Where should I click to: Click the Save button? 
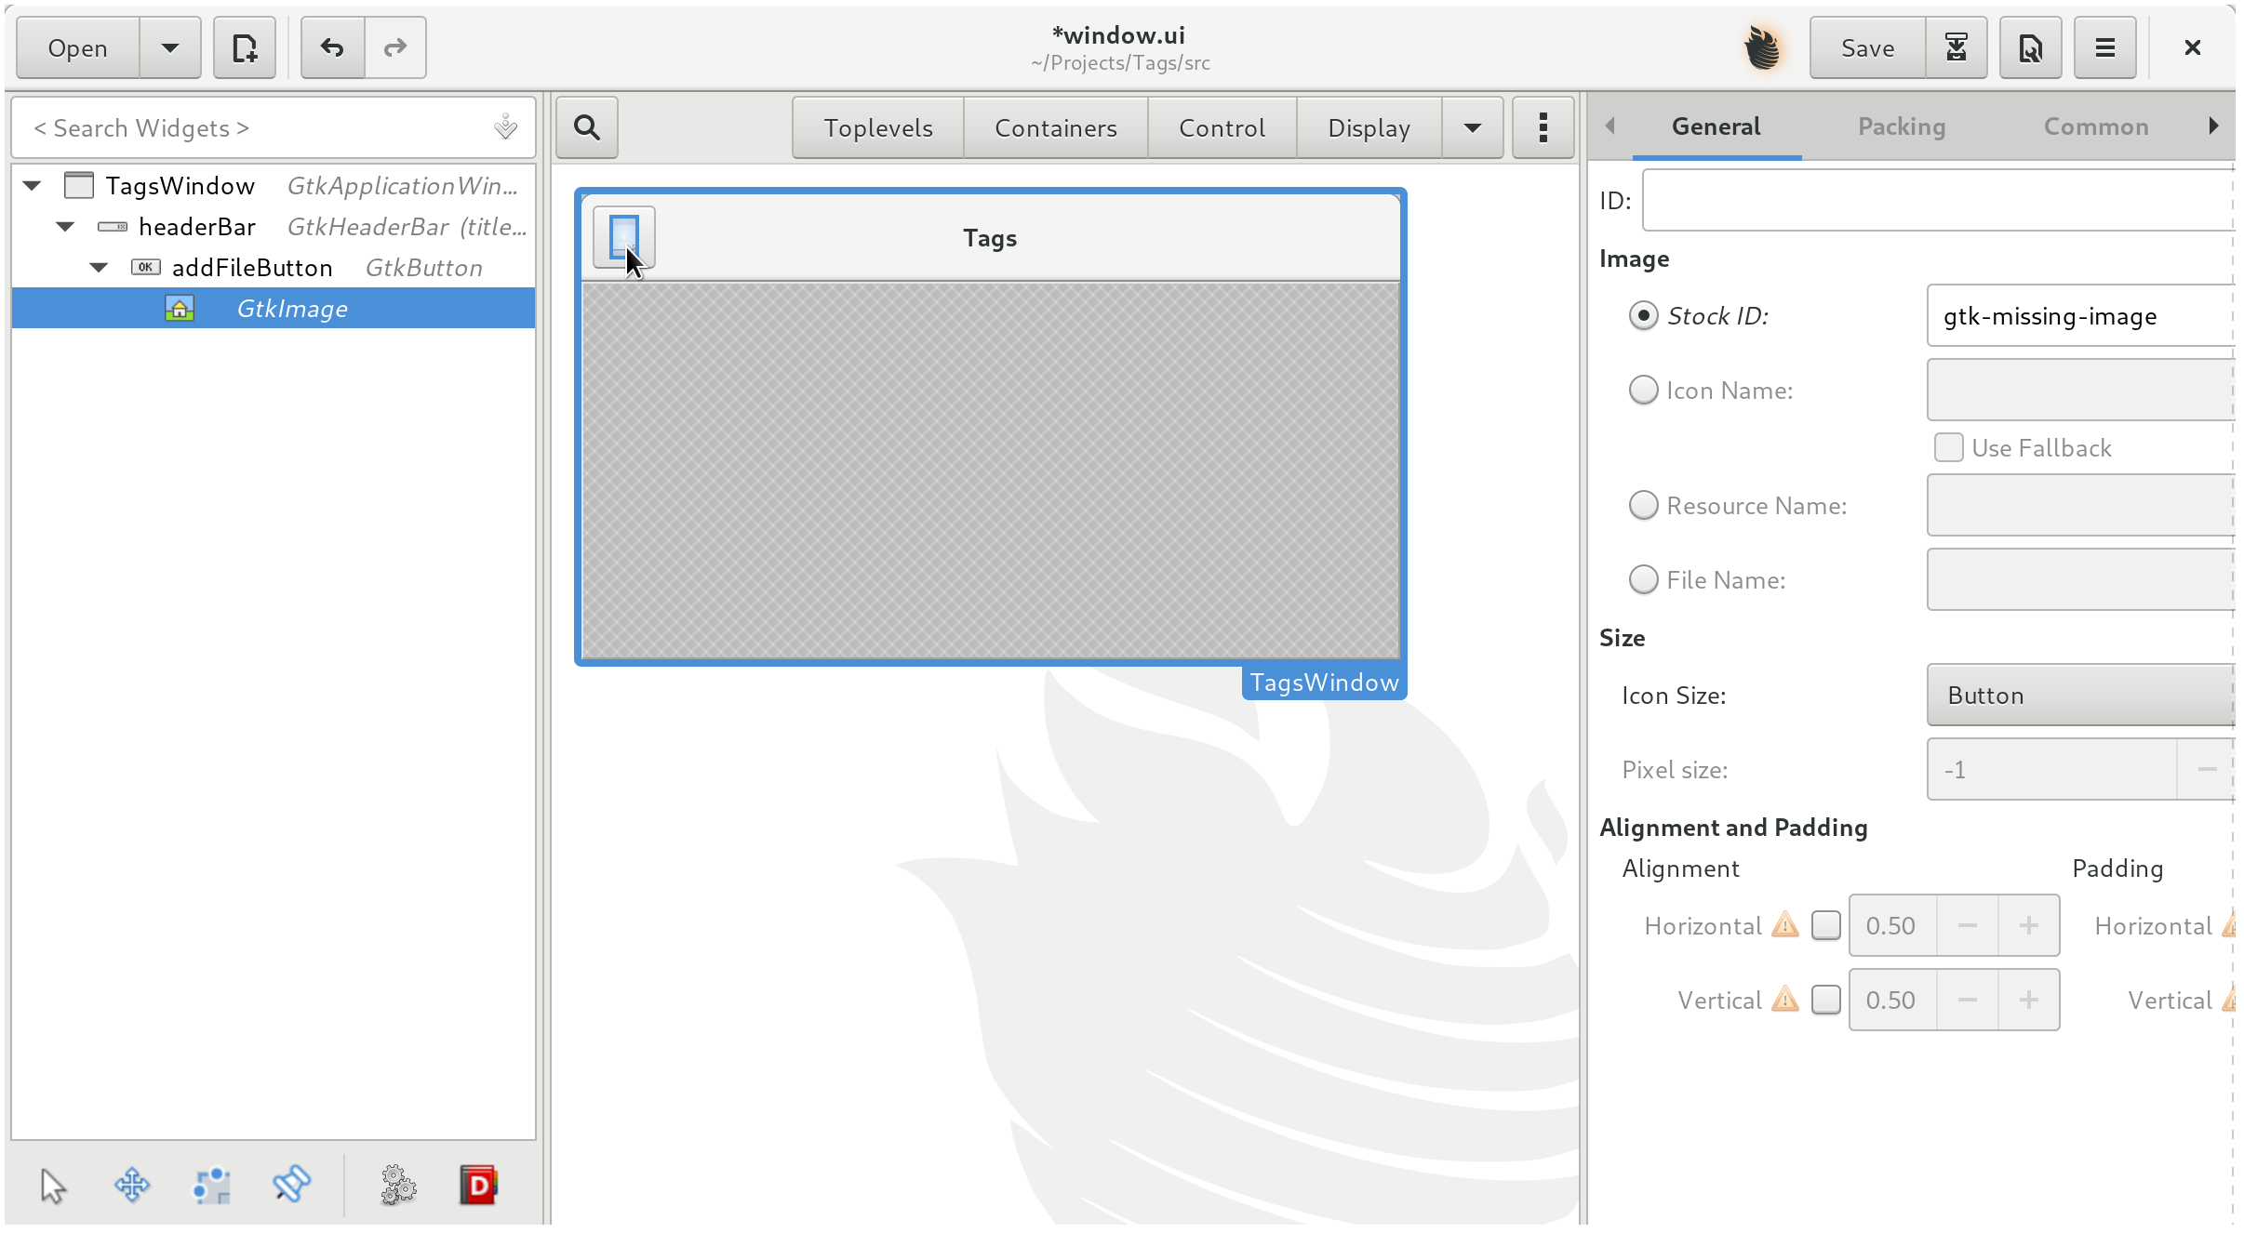coord(1867,47)
